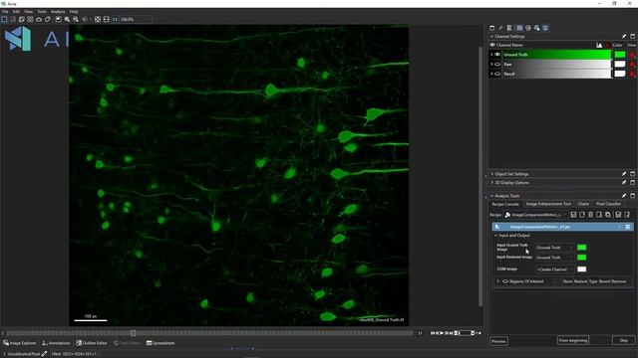
Task: Open the Image Explorer panel
Action: (20, 343)
